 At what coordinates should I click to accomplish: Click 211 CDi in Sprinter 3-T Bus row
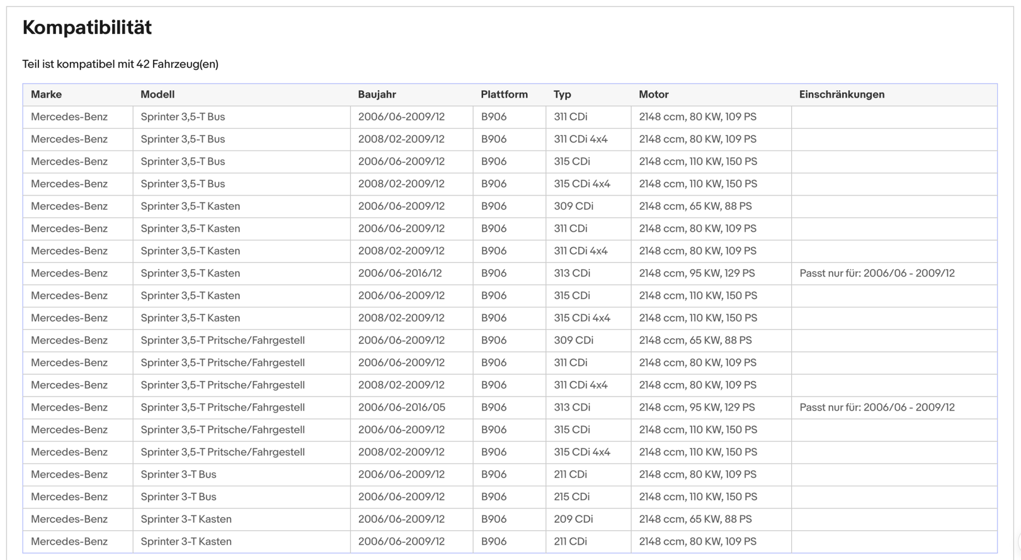pyautogui.click(x=570, y=475)
